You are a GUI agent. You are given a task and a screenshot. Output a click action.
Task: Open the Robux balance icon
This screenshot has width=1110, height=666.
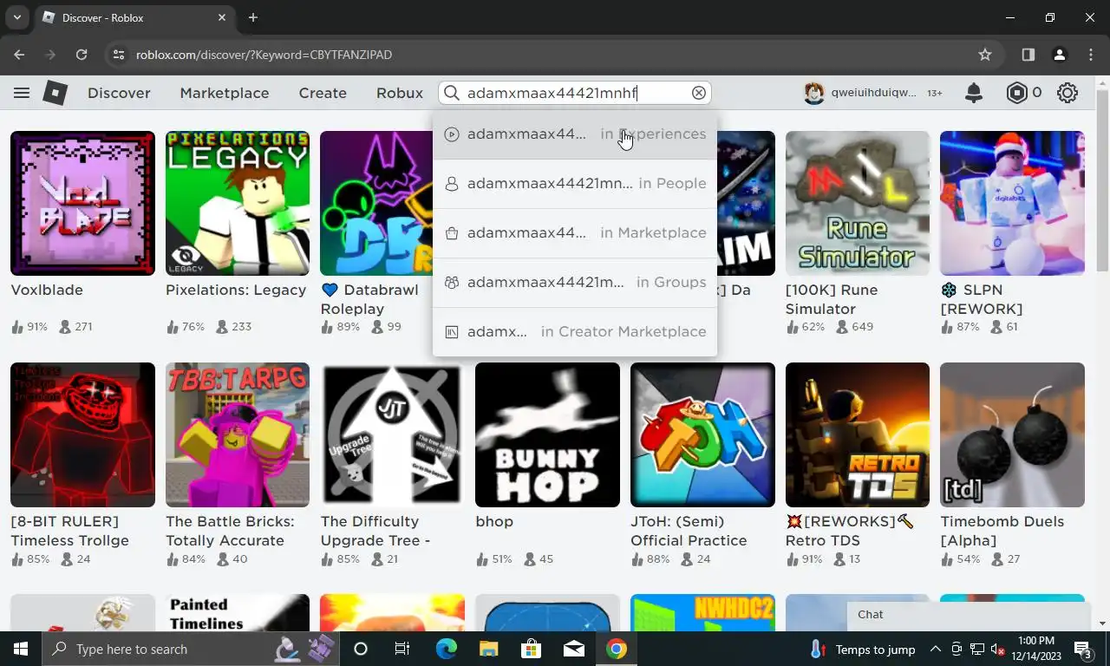click(1016, 93)
